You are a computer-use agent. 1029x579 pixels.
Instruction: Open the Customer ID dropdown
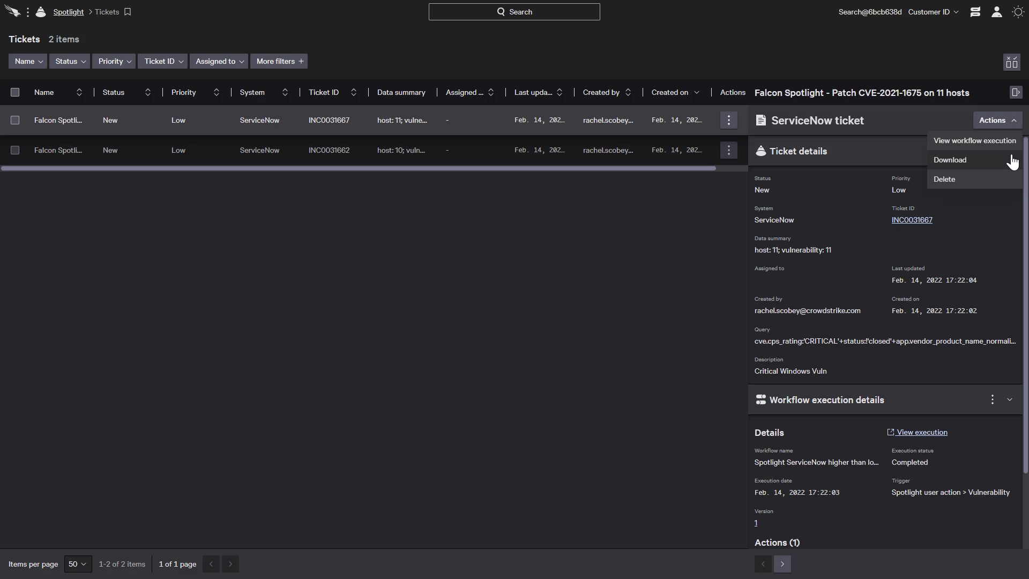pyautogui.click(x=933, y=12)
